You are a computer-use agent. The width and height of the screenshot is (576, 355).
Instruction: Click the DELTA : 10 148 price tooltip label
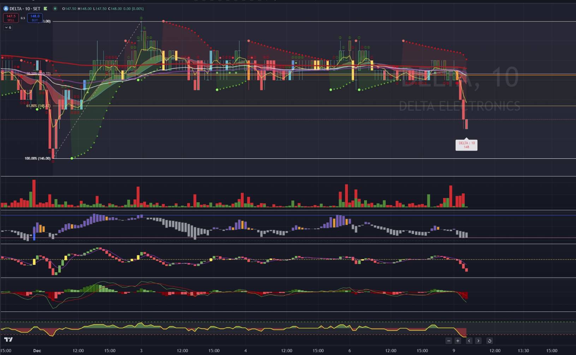(x=467, y=145)
